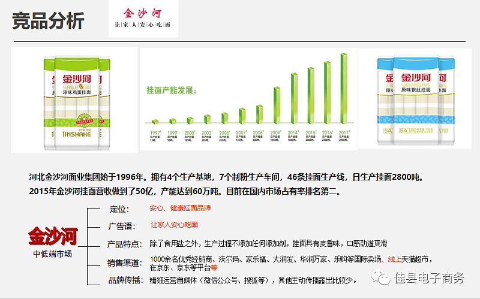This screenshot has height=299, width=480.
Task: Select the line starting 2015年金沙河挂面营收
Action: [x=185, y=191]
